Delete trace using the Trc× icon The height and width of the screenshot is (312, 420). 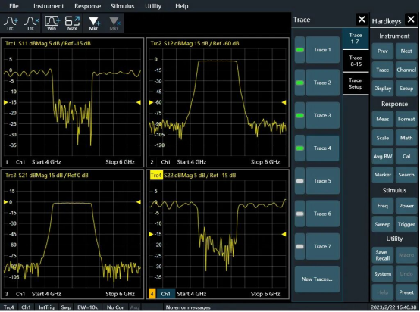(31, 23)
